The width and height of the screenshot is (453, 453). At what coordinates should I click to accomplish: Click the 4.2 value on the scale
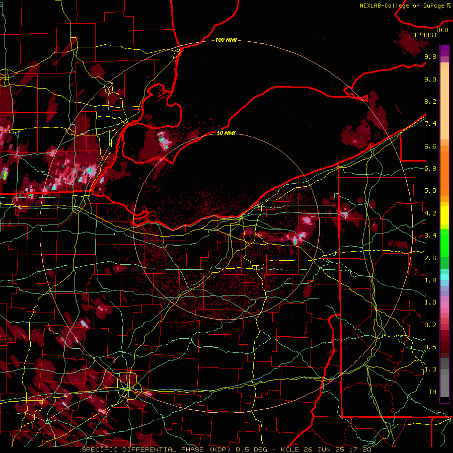[x=430, y=213]
